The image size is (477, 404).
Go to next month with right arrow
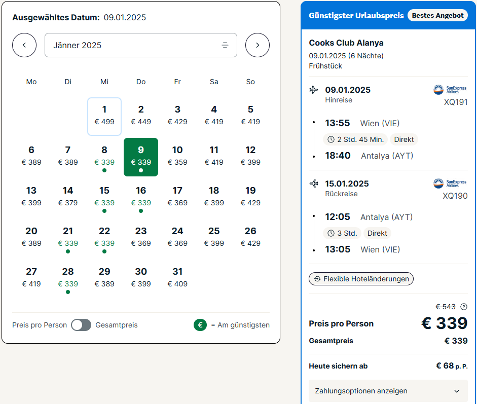(x=258, y=45)
